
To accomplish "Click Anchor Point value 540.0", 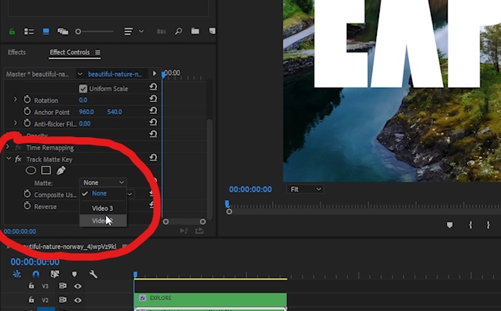I will [115, 112].
